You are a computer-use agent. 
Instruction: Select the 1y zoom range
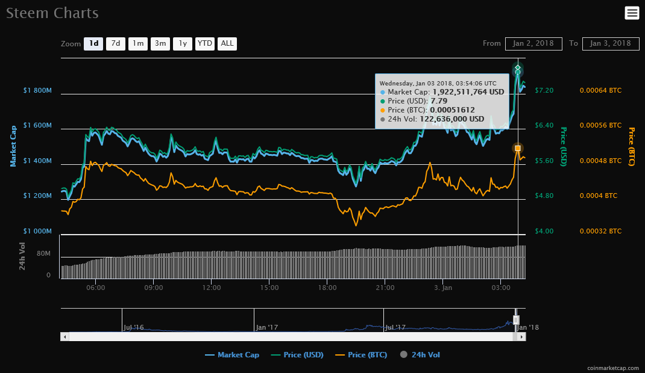[183, 43]
